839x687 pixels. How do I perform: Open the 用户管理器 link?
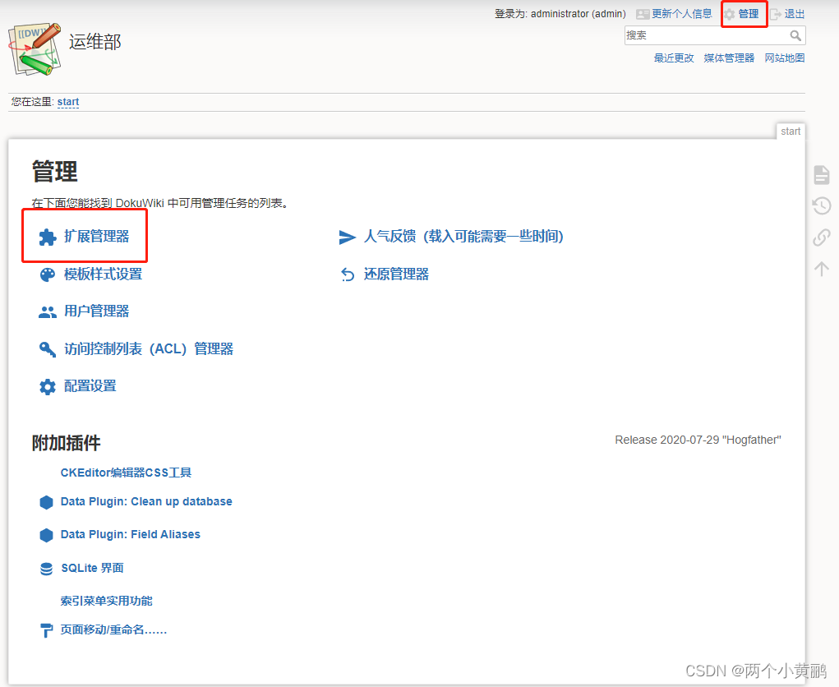(97, 311)
